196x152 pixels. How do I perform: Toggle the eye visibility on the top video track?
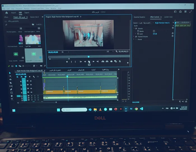[31, 81]
